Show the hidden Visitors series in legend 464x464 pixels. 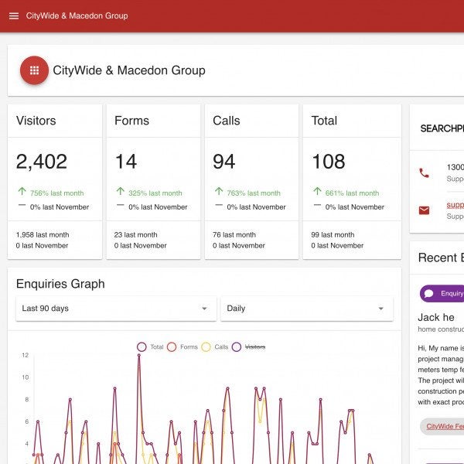248,346
